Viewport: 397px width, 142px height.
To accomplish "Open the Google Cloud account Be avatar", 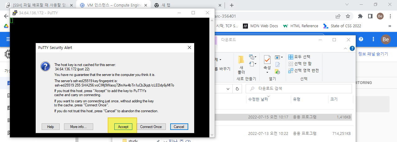I will click(x=386, y=39).
